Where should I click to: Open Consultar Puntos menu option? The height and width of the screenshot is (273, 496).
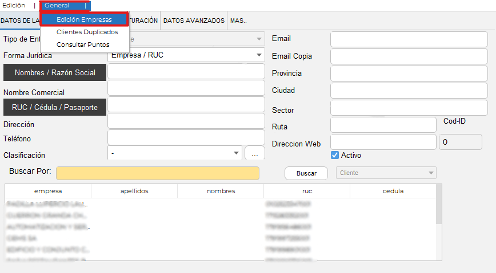(83, 44)
